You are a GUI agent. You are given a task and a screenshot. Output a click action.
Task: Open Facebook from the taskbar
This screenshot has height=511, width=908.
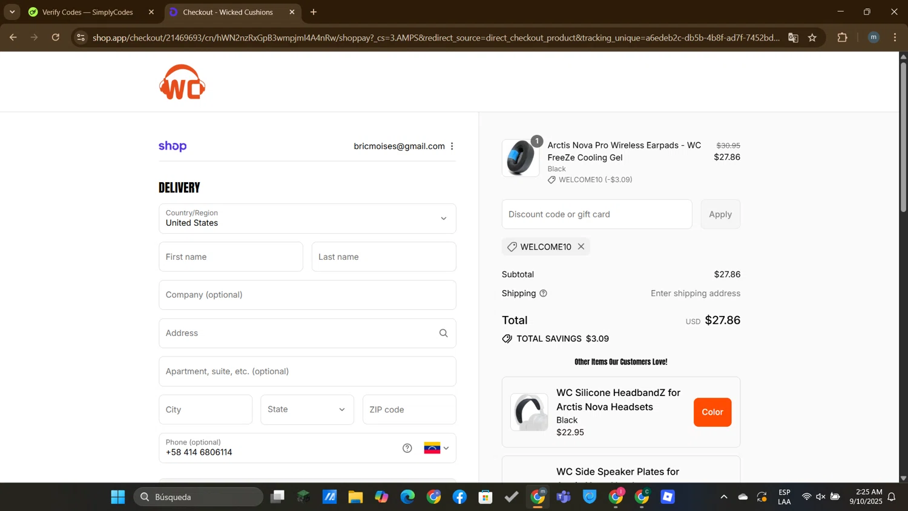[x=459, y=497]
